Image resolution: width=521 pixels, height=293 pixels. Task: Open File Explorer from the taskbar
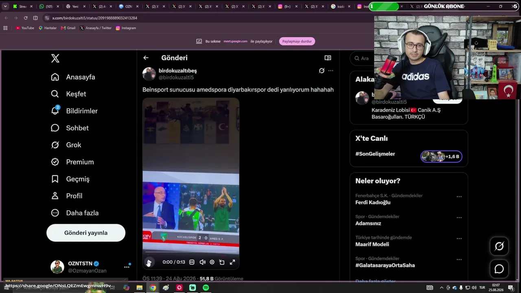[139, 288]
